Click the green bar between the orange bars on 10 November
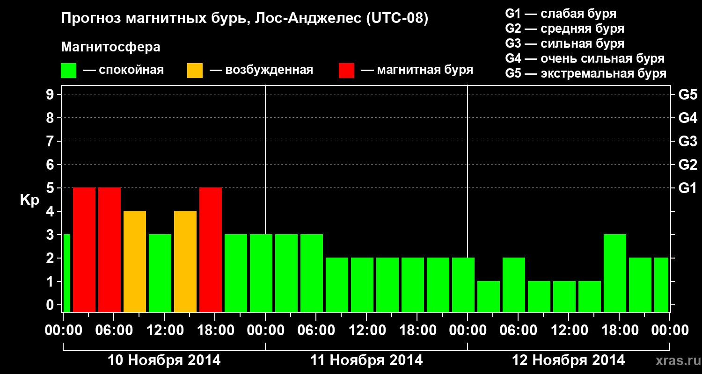 coord(160,273)
